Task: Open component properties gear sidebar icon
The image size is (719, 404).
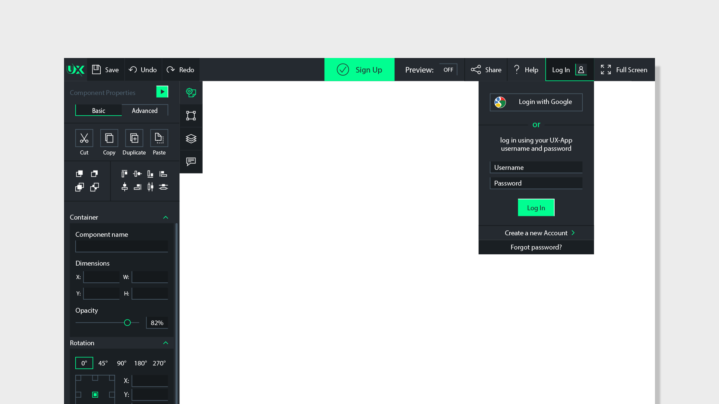Action: point(191,92)
